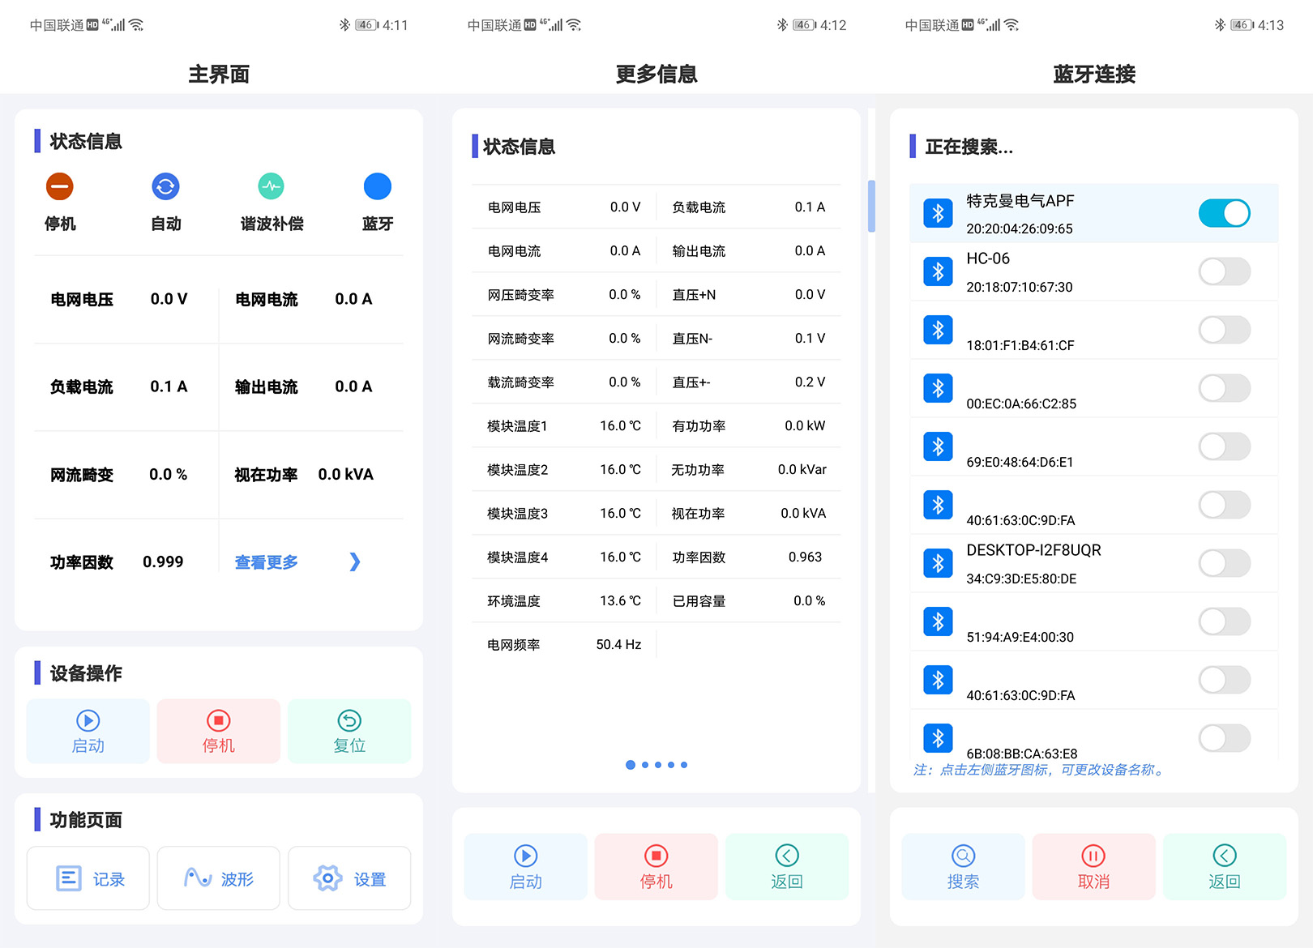The width and height of the screenshot is (1313, 948).
Task: Tap the 自动 mode status icon
Action: coord(165,187)
